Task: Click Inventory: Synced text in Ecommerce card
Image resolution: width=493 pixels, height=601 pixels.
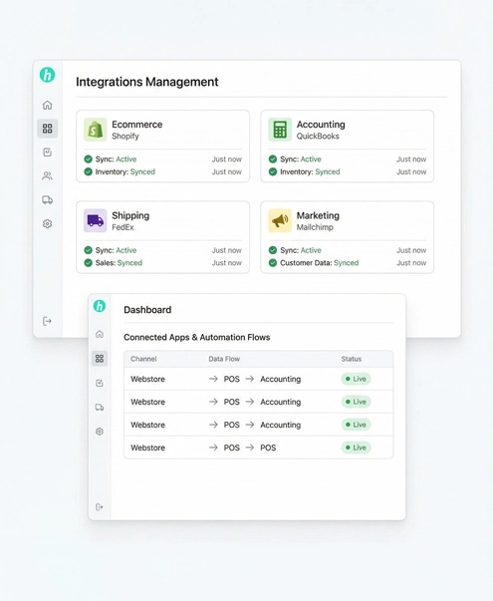Action: (x=125, y=171)
